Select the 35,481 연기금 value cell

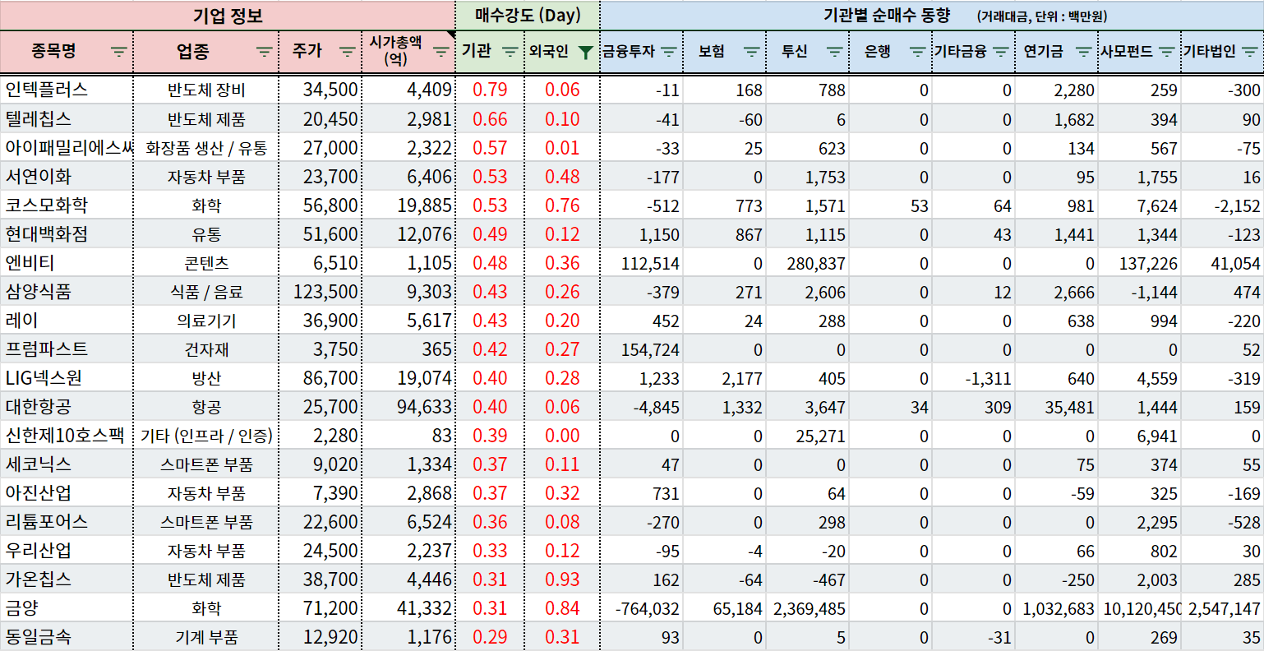(x=1057, y=407)
